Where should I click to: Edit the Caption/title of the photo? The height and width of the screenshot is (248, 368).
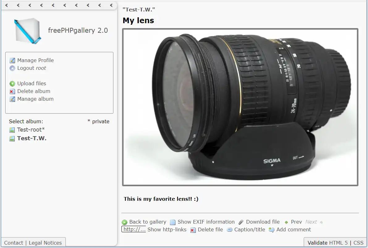click(x=249, y=229)
